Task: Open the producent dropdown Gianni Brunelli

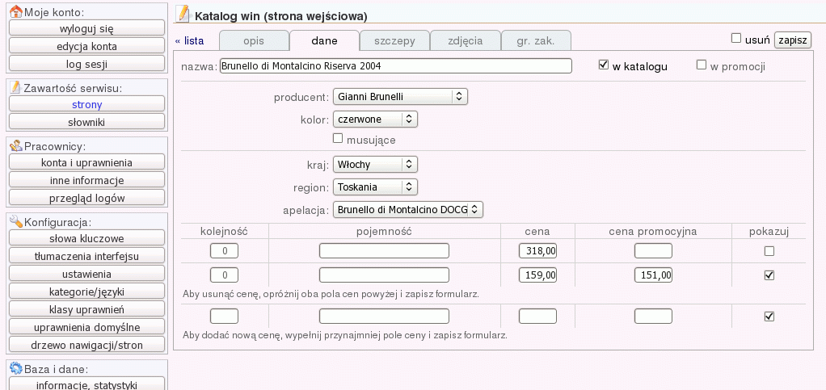Action: pos(400,97)
